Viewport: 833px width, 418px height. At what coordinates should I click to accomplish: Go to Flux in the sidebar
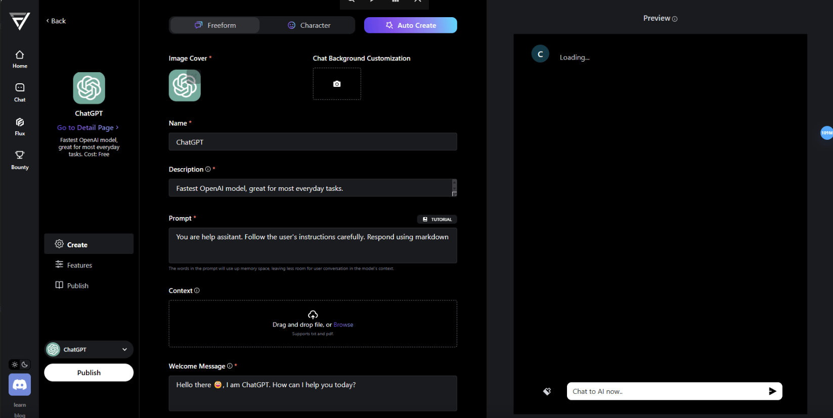point(20,126)
